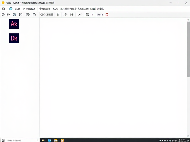
Task: Select the Ar thumbnail in the left panel
Action: pyautogui.click(x=14, y=24)
